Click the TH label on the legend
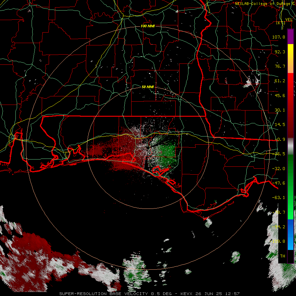This screenshot has width=296, height=296. (283, 256)
